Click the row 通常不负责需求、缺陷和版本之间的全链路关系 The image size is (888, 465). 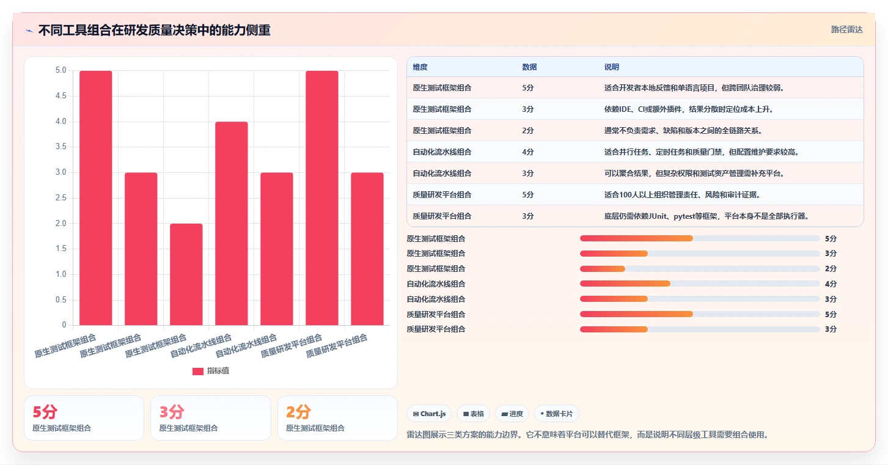pos(635,130)
